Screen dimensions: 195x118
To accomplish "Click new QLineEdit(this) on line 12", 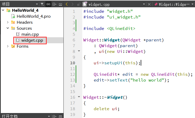I will (x=166, y=74).
